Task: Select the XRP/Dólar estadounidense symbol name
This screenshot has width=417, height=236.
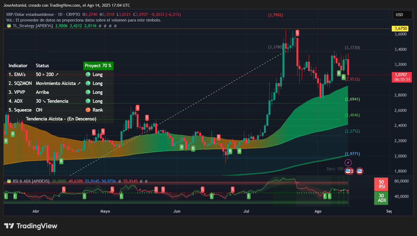Action: click(30, 15)
